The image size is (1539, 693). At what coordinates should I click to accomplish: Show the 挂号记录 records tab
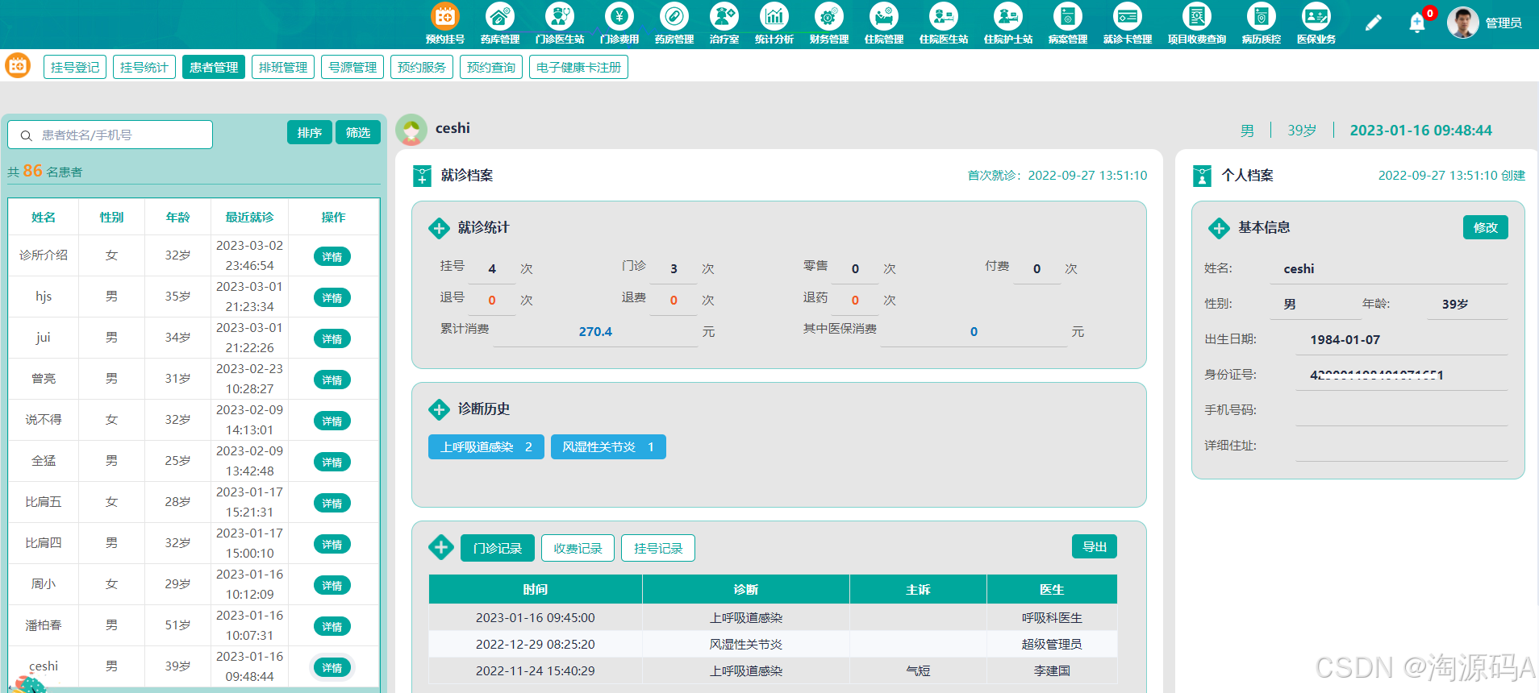[658, 548]
